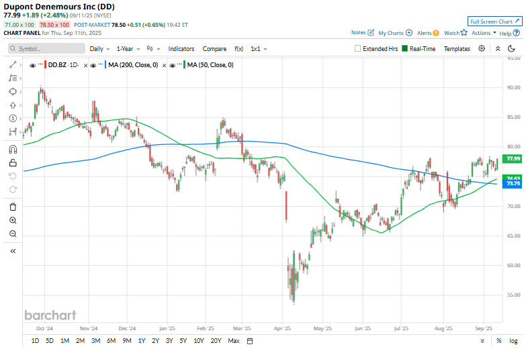The image size is (524, 349).
Task: Zoom out of the chart
Action: pos(13,234)
